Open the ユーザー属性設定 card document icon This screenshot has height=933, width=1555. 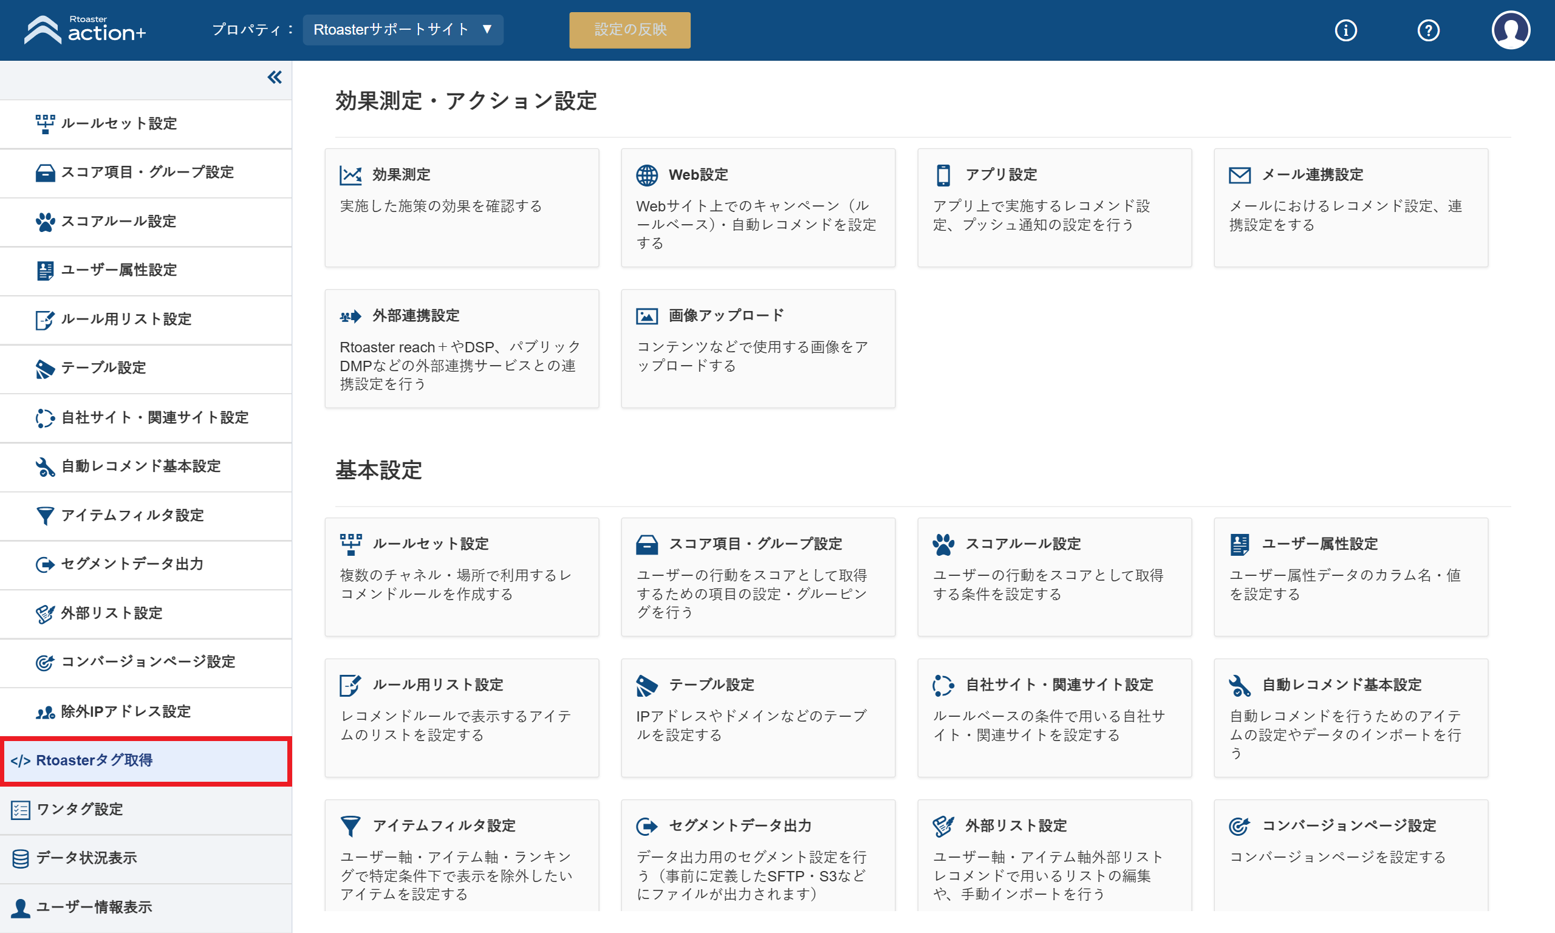click(x=1240, y=544)
